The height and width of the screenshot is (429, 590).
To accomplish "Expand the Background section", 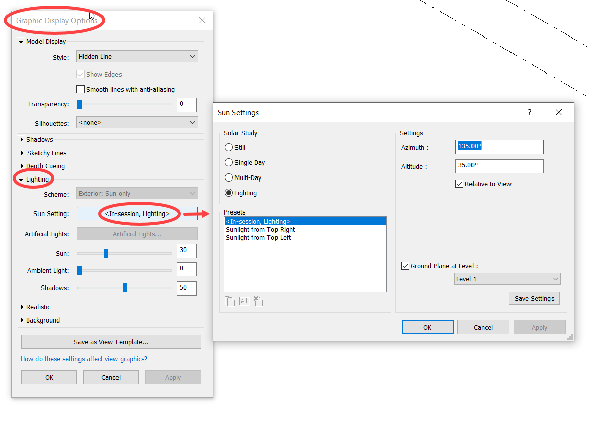I will 22,320.
